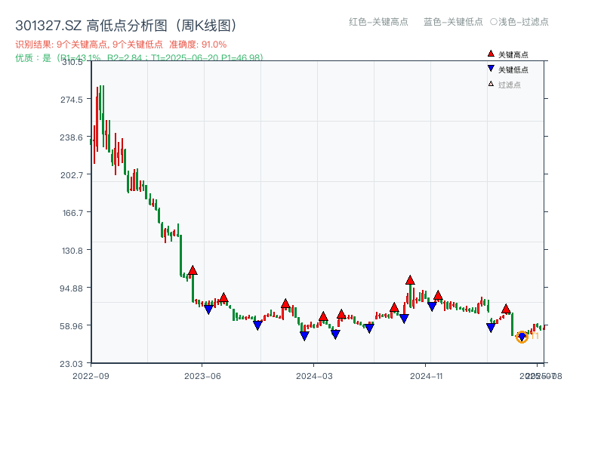604x453 pixels.
Task: Click last red key-high triangle before T1 circle
Action: pos(506,309)
